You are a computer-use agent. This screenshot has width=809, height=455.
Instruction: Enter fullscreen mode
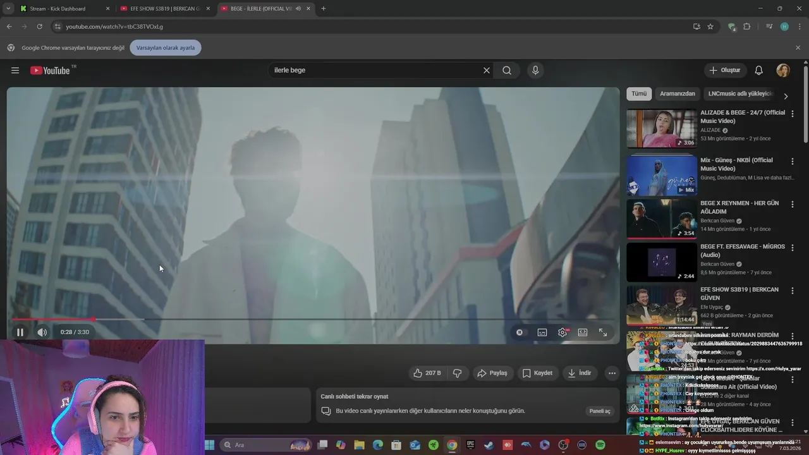coord(603,332)
